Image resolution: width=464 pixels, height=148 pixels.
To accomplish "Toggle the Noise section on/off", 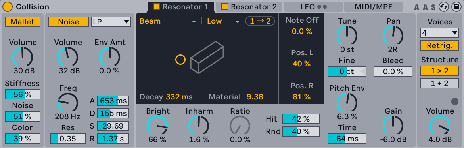I will (x=69, y=21).
